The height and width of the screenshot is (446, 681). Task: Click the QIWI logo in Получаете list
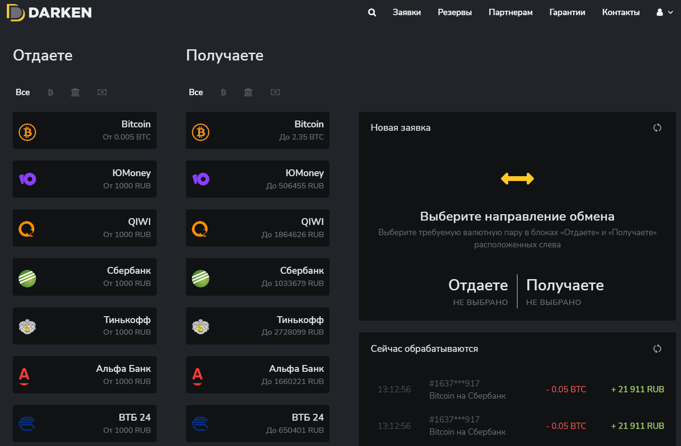point(200,229)
